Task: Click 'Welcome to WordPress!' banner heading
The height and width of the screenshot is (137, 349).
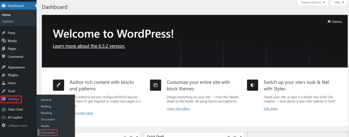Action: click(x=113, y=34)
